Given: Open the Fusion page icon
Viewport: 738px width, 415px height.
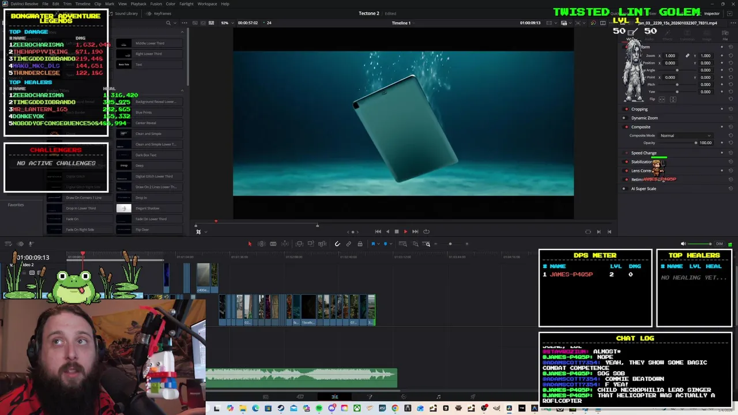Looking at the screenshot, I should click(x=370, y=397).
